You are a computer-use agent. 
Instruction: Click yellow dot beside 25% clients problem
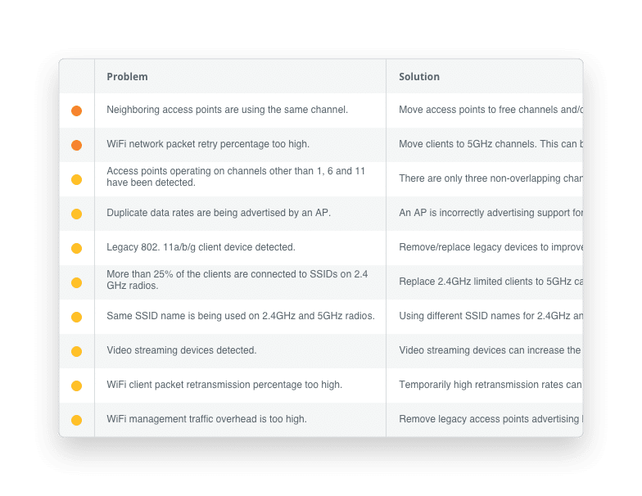[76, 282]
